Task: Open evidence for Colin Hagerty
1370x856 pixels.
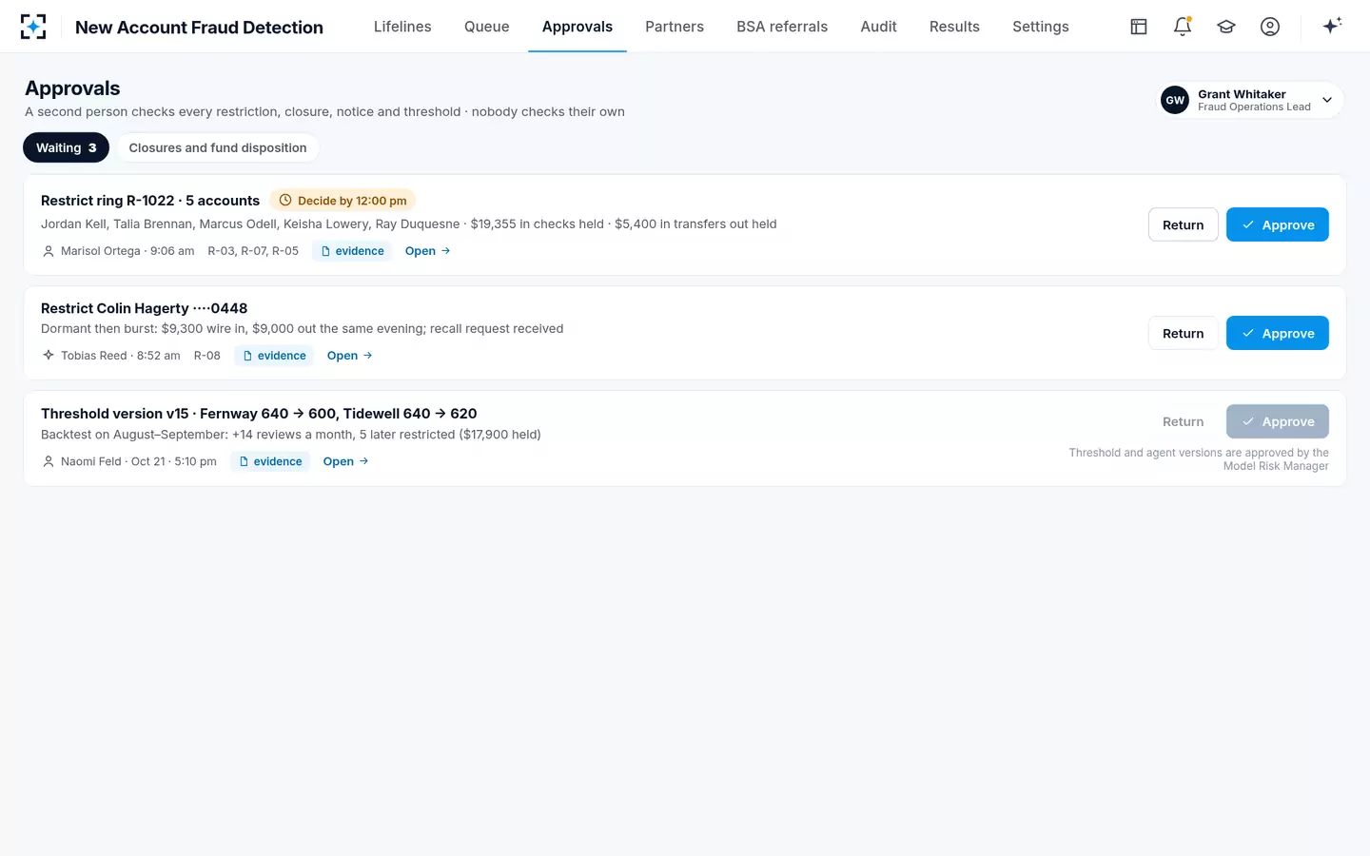Action: (x=274, y=356)
